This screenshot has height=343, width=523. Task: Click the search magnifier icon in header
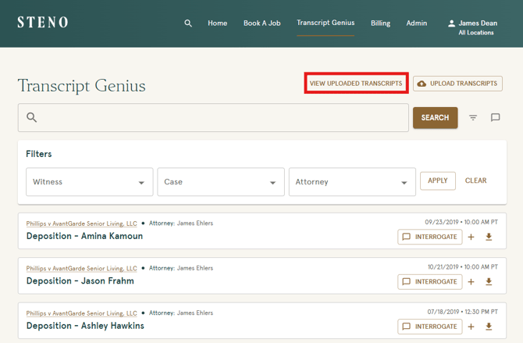coord(188,23)
